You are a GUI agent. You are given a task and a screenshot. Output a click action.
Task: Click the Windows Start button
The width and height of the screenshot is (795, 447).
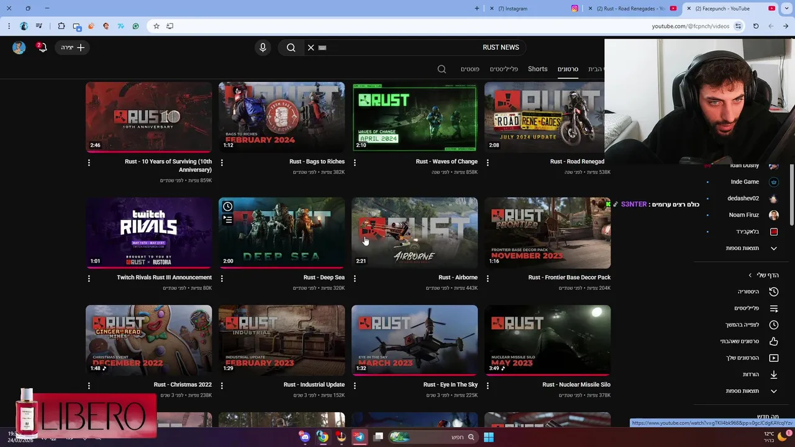pos(489,437)
